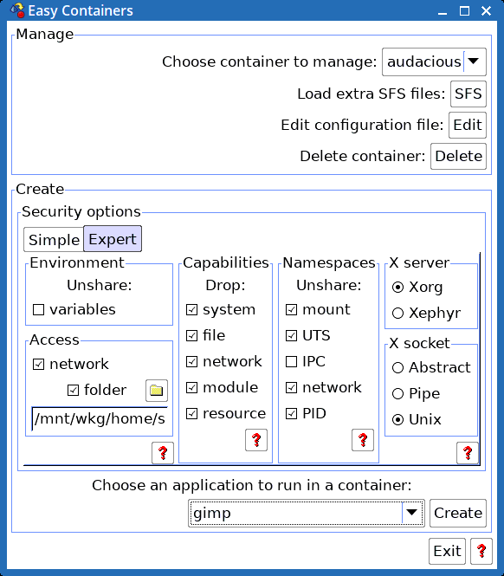Click the Delete container button
504x576 pixels.
[458, 156]
